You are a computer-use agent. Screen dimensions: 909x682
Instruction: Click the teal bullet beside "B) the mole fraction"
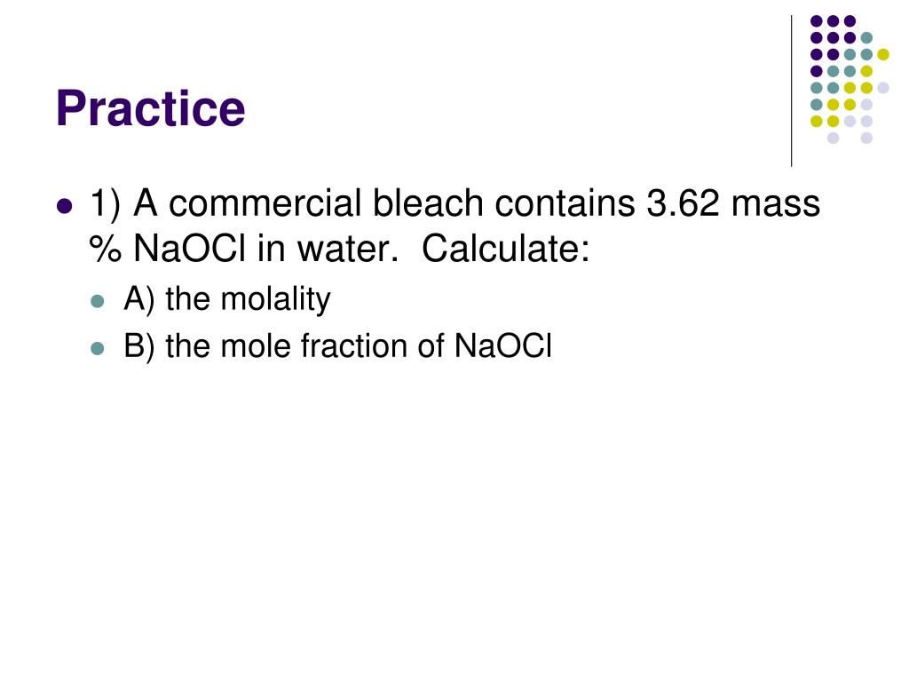pyautogui.click(x=98, y=348)
